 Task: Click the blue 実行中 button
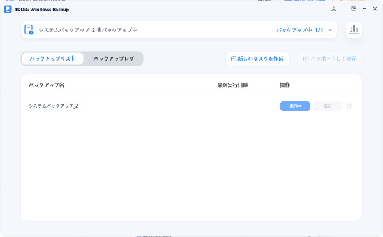click(x=295, y=106)
